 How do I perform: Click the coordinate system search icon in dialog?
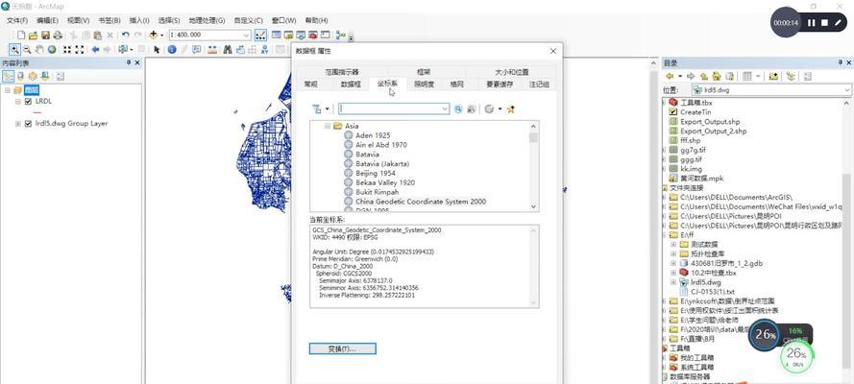(x=458, y=108)
